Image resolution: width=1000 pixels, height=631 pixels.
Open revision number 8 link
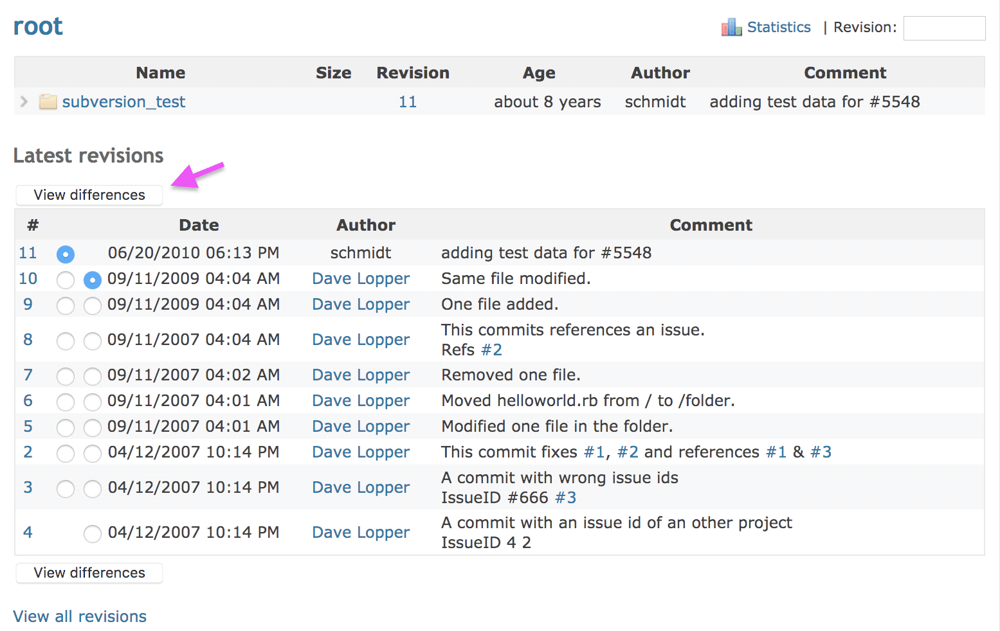coord(28,339)
